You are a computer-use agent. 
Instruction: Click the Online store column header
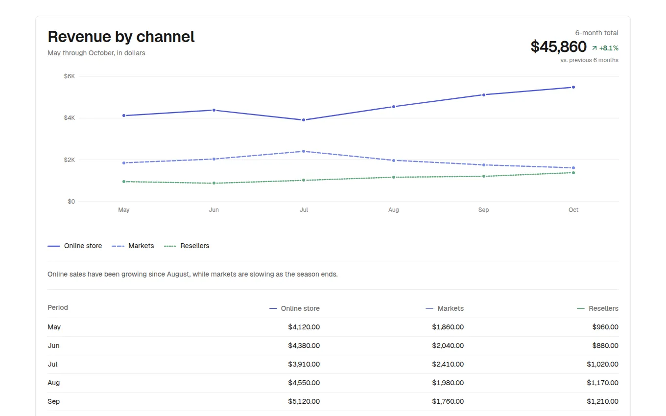pos(295,308)
